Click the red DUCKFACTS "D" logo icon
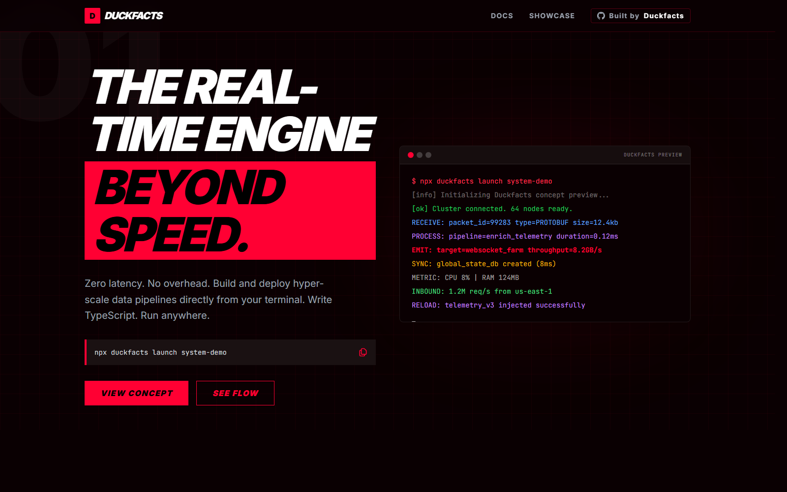The width and height of the screenshot is (787, 492). coord(92,16)
